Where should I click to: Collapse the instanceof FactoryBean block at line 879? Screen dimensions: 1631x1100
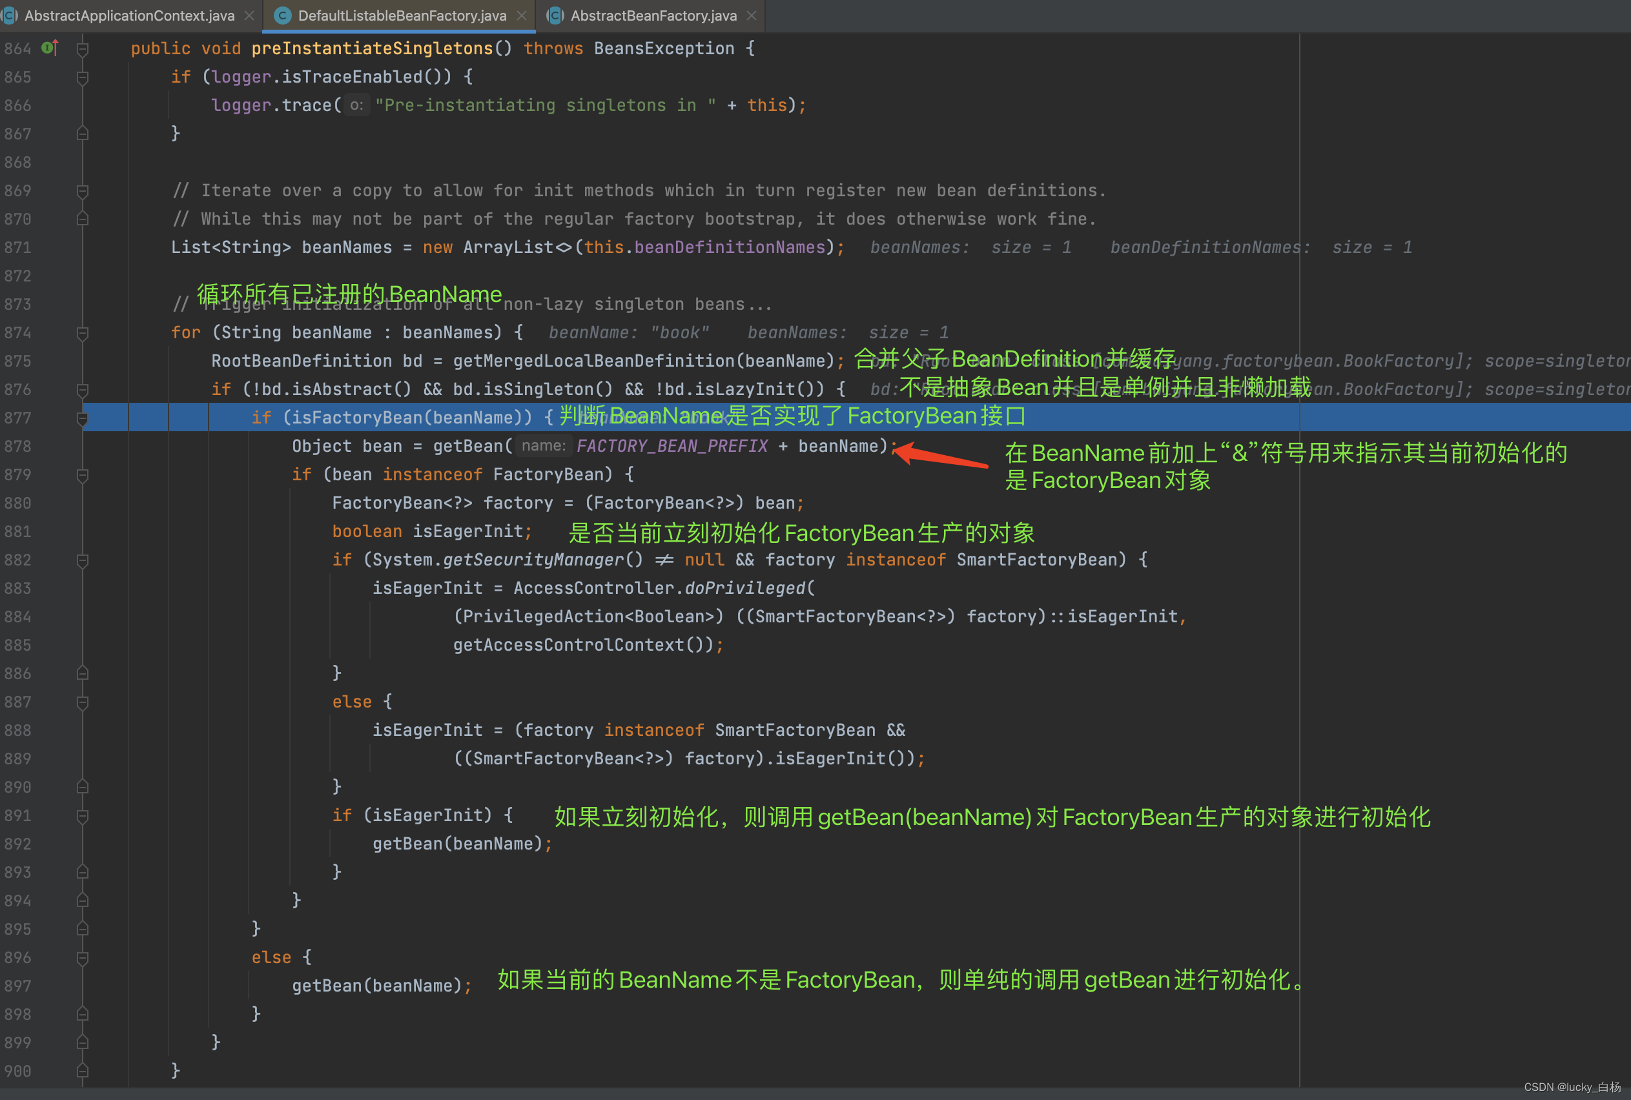(x=82, y=476)
